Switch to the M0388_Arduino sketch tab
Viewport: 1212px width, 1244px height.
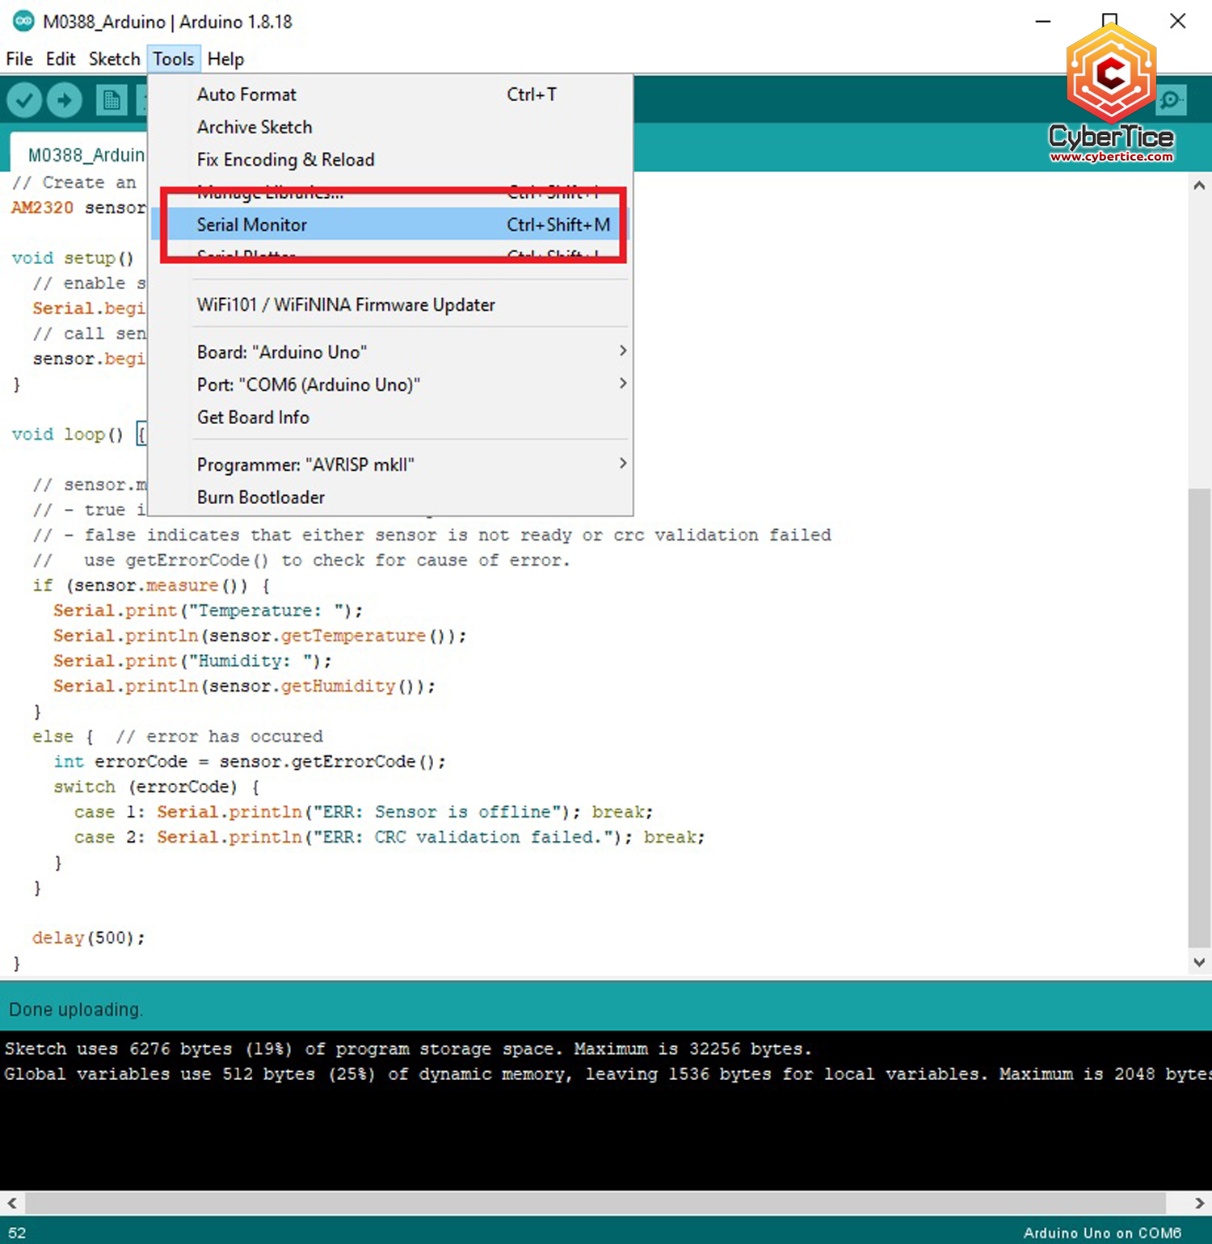[x=85, y=153]
